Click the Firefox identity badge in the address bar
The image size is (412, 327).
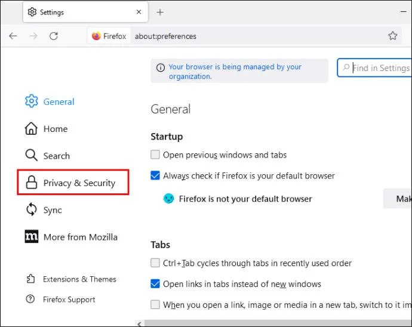pos(109,36)
